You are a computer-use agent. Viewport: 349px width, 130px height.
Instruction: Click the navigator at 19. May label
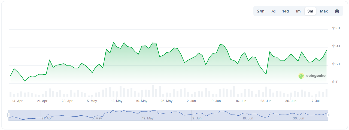tap(148, 118)
